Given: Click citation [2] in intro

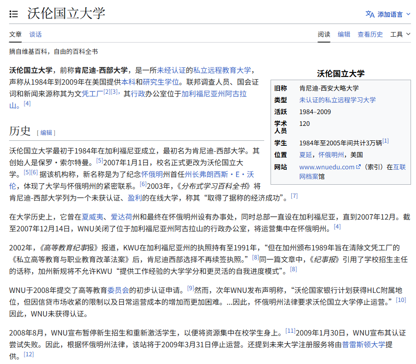Looking at the screenshot, I should [107, 92].
